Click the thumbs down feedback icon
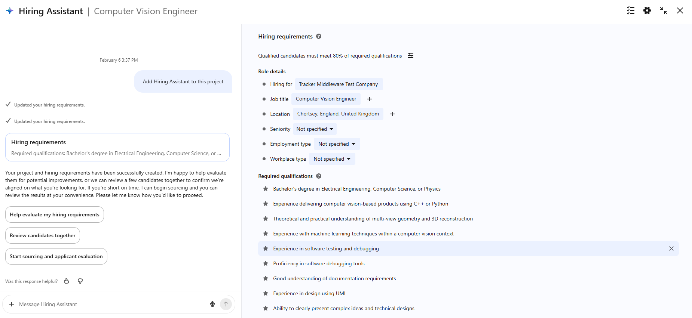This screenshot has width=692, height=318. click(80, 281)
